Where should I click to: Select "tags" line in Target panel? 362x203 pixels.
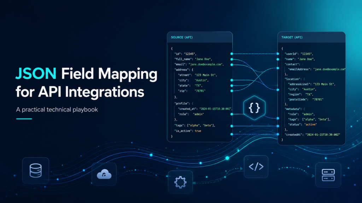pos(309,119)
